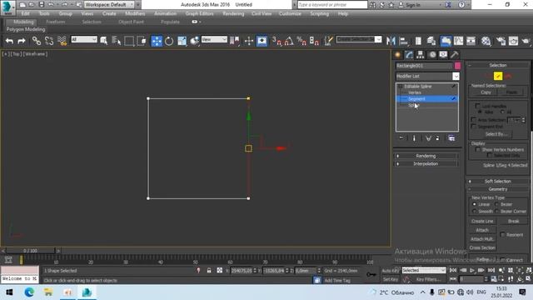Click the Create Line button
This screenshot has height=300, width=533.
click(x=482, y=221)
